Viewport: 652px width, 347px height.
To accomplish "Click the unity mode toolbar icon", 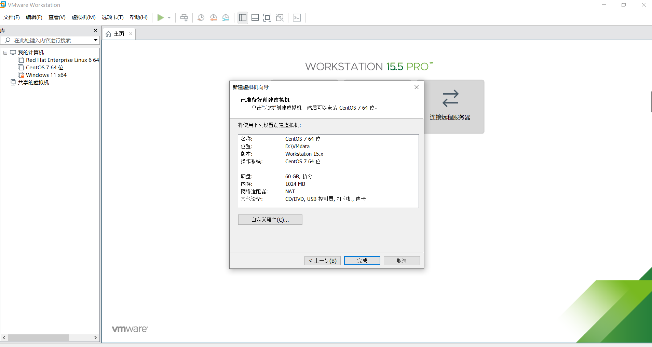I will [x=280, y=17].
